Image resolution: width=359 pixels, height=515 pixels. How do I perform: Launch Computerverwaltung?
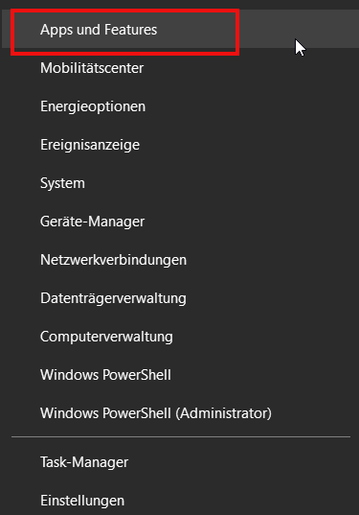pos(180,337)
